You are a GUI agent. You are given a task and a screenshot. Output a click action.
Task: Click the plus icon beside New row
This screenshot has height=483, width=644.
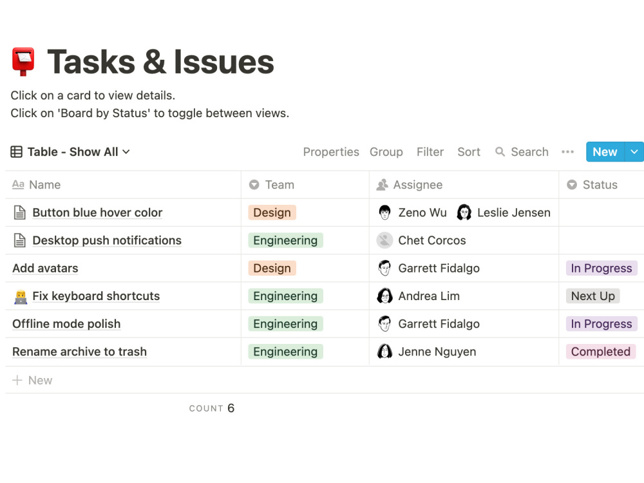(x=17, y=381)
